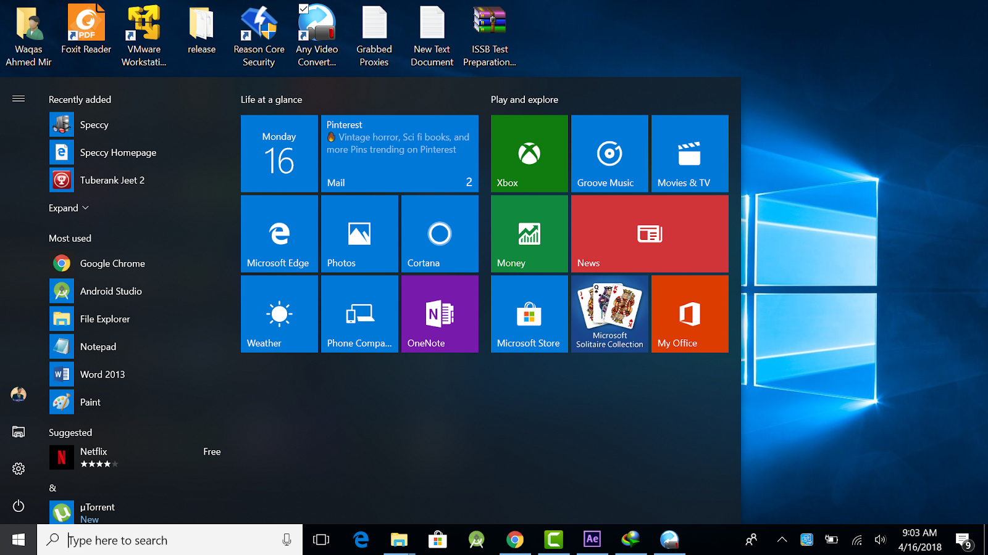Launch Microsoft Edge tile
988x555 pixels.
pos(279,234)
